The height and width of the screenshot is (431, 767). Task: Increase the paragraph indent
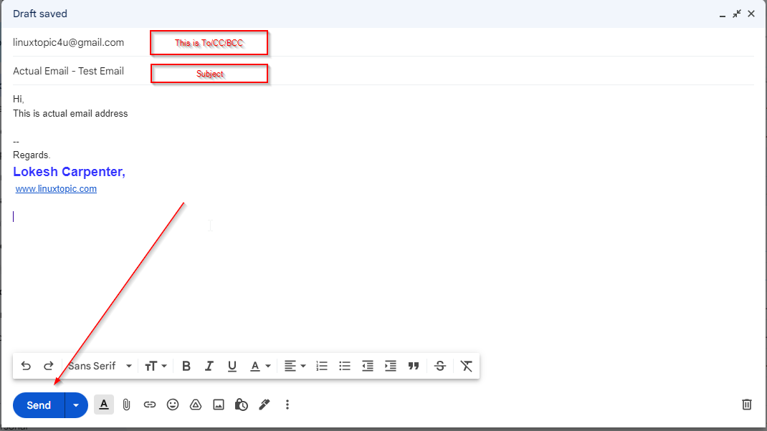click(391, 366)
